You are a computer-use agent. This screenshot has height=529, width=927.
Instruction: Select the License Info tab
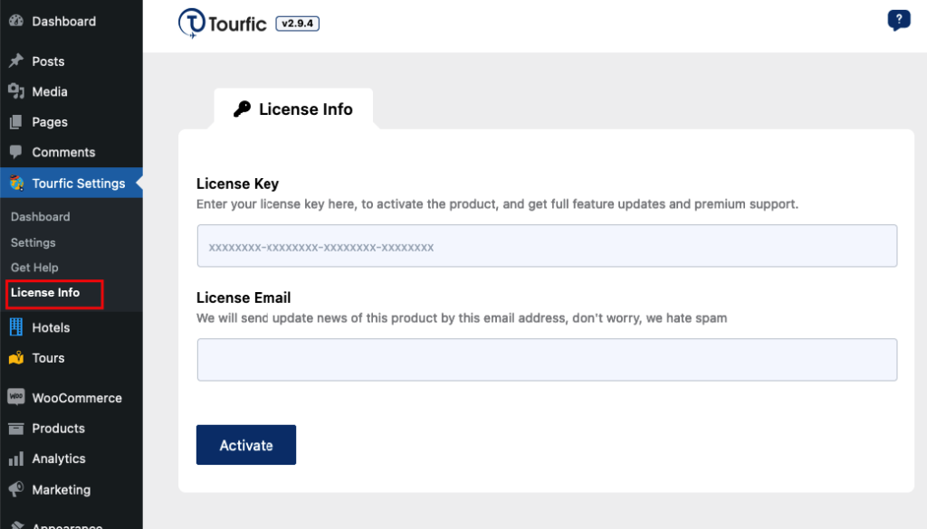pos(293,109)
